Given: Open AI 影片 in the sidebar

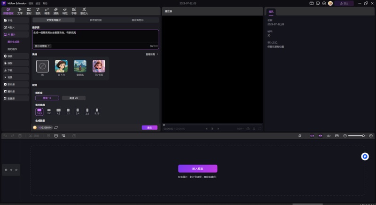Looking at the screenshot, I should tap(16, 28).
